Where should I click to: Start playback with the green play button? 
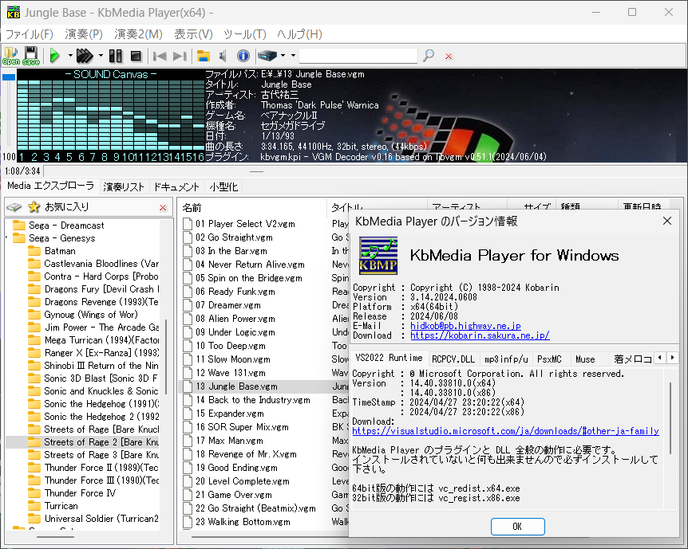click(54, 56)
